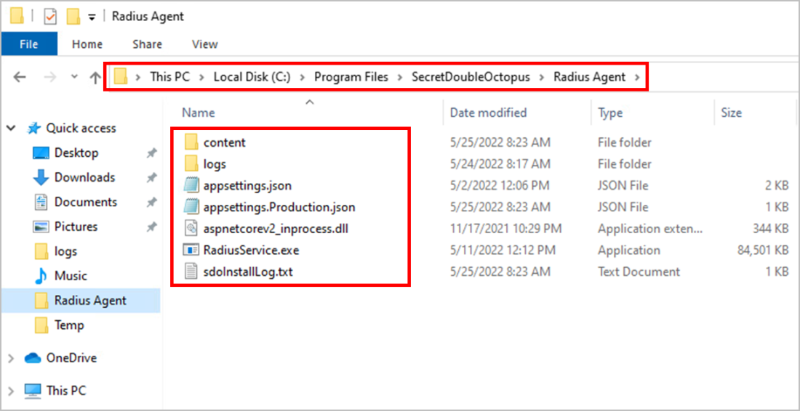Click the Desktop icon in sidebar
Image resolution: width=800 pixels, height=411 pixels.
point(41,152)
